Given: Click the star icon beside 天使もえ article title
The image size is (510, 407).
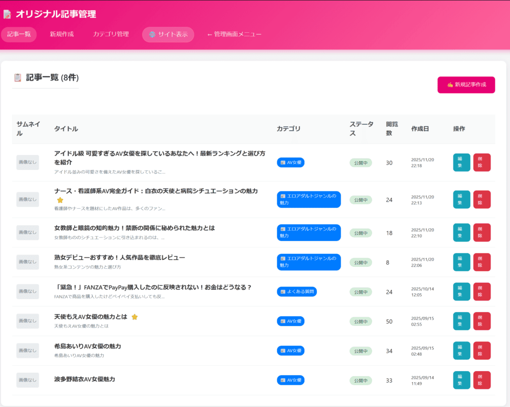Looking at the screenshot, I should point(134,317).
